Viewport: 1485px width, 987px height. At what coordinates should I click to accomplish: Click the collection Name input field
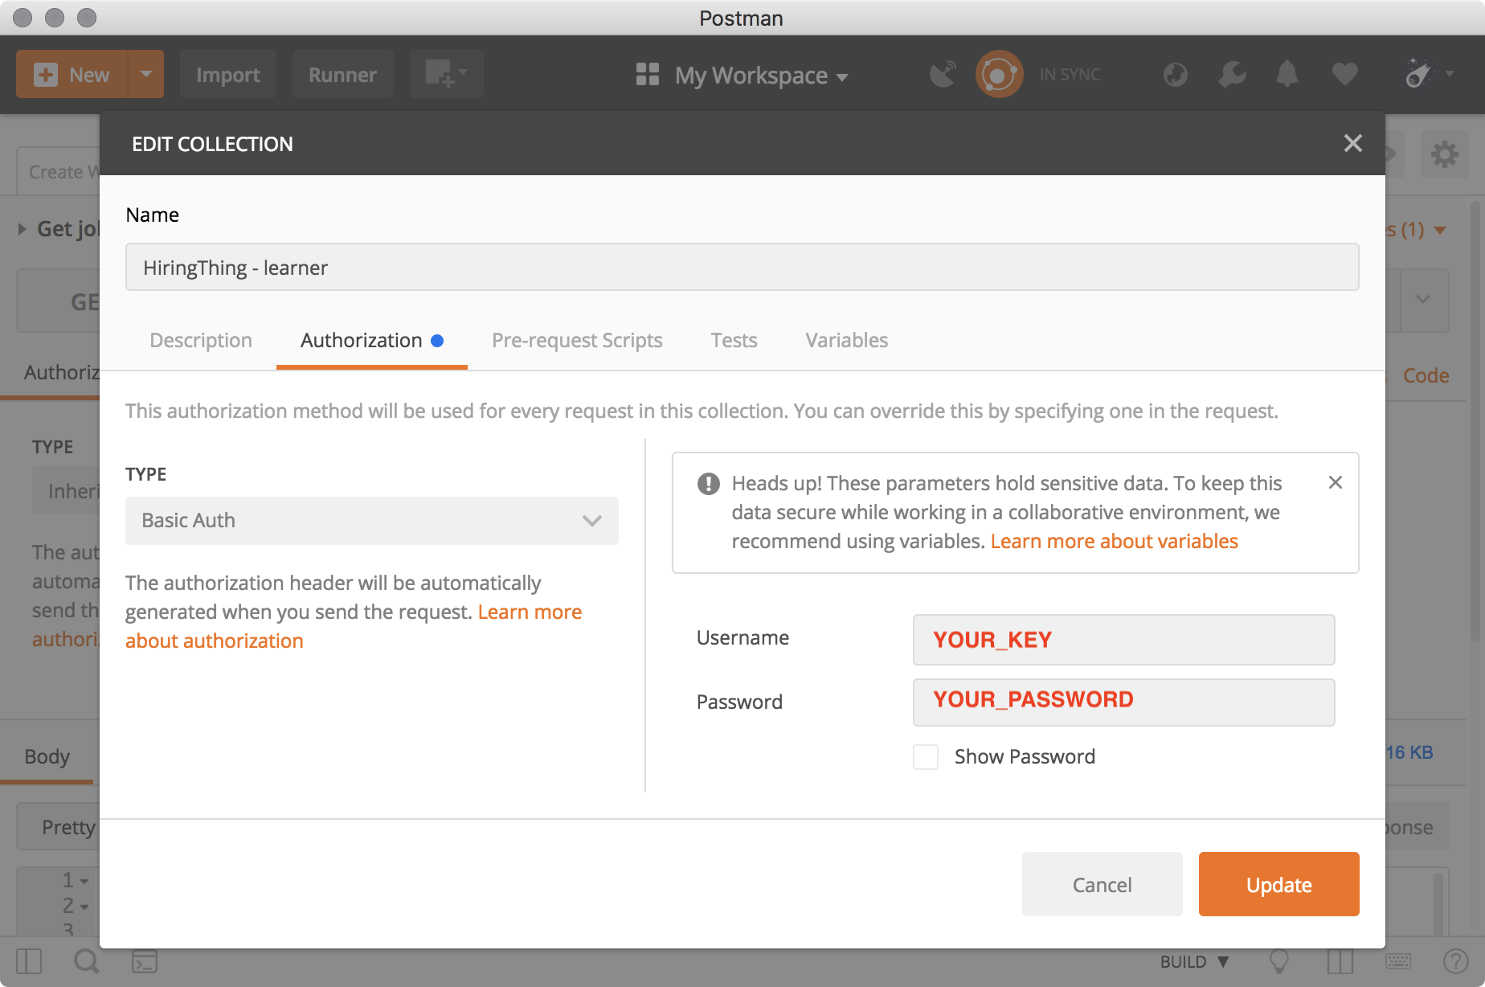pyautogui.click(x=742, y=267)
